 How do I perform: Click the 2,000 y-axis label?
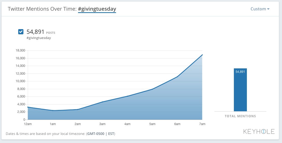21,112
